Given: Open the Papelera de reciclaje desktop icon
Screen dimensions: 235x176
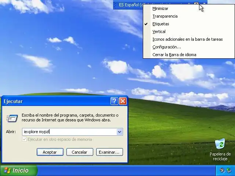Looking at the screenshot, I should tap(220, 149).
